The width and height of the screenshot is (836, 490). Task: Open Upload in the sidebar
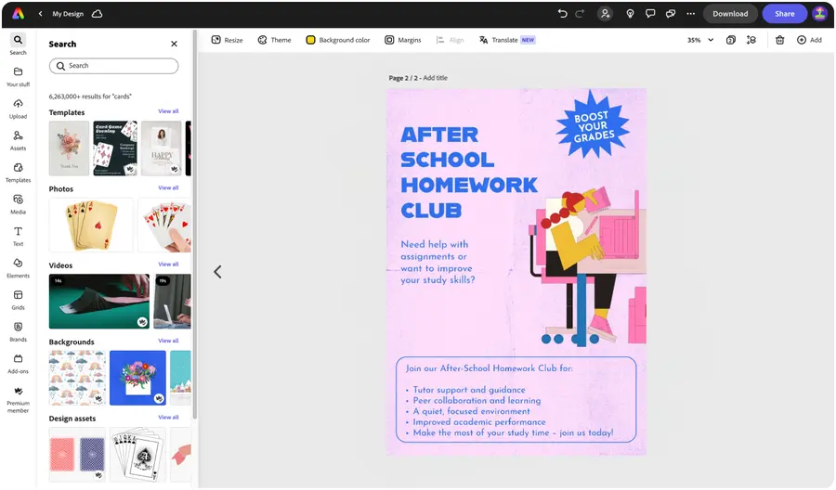(19, 109)
